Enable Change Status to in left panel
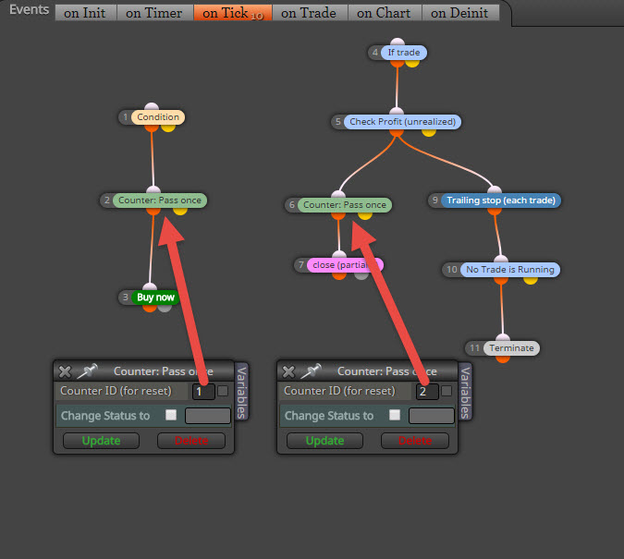 pos(171,415)
